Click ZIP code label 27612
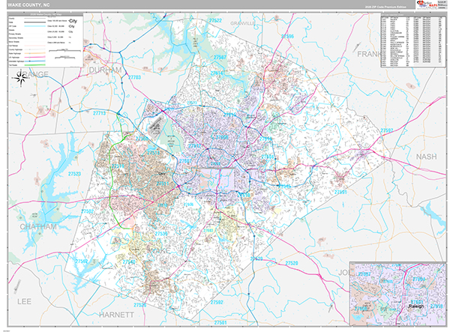The image size is (450, 332). tap(194, 146)
